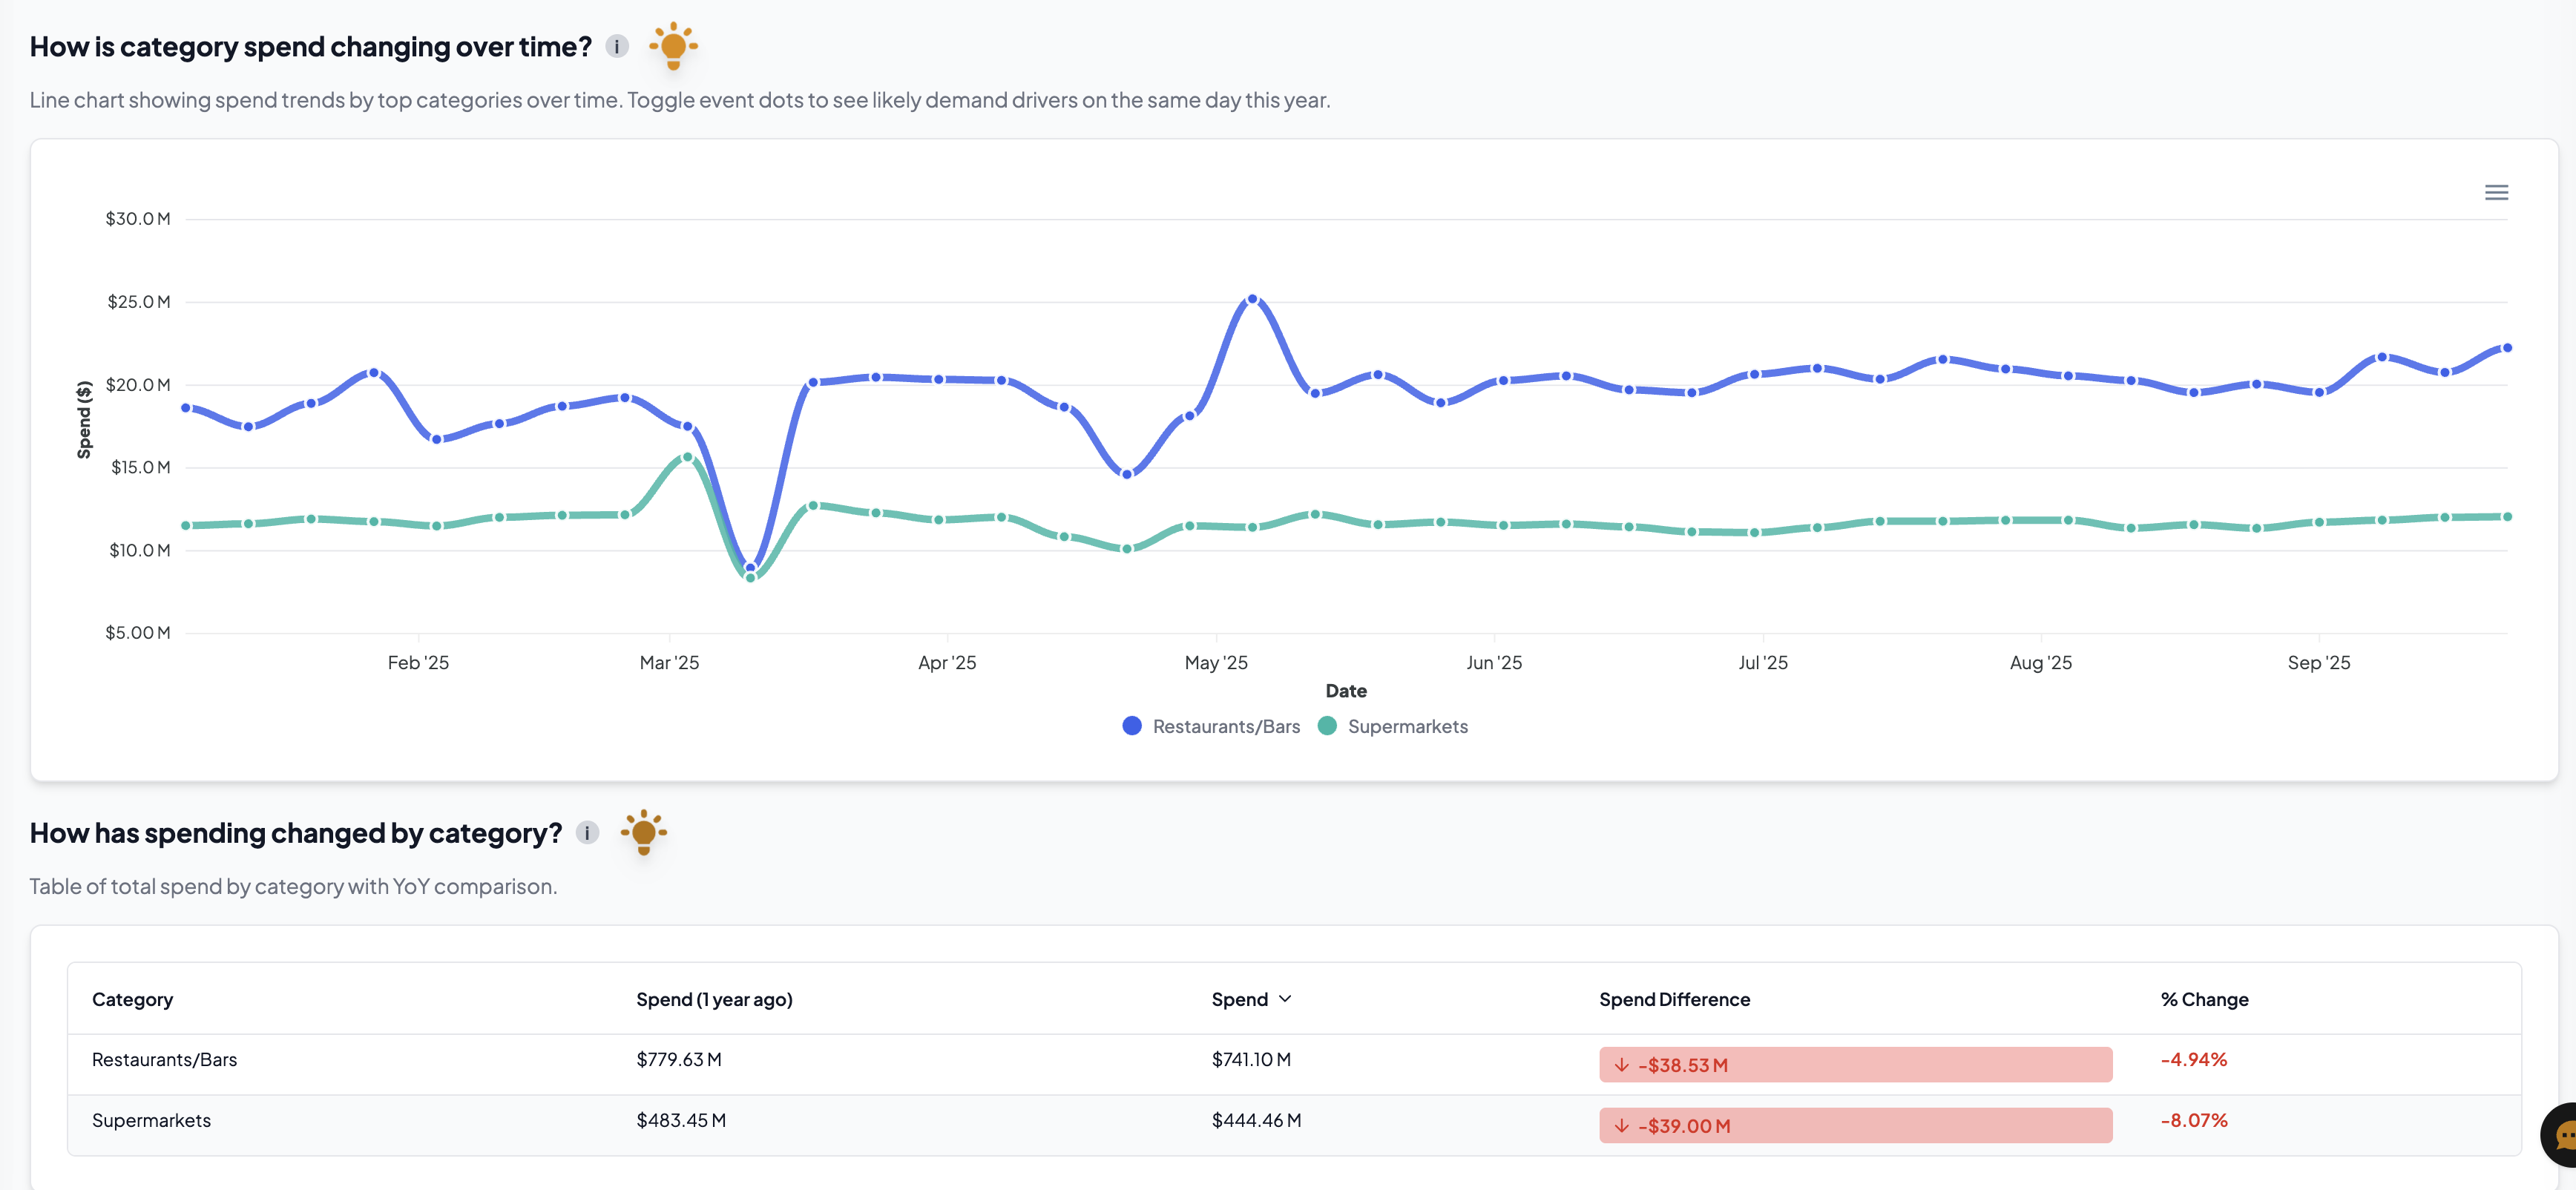
Task: Sort table by Spend column chevron
Action: coord(1285,999)
